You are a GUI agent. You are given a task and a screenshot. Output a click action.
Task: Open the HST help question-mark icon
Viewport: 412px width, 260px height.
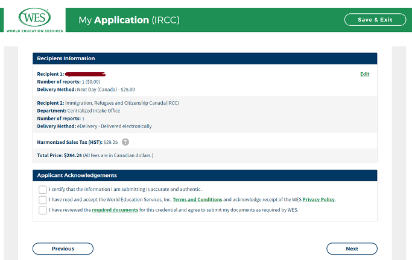[125, 142]
